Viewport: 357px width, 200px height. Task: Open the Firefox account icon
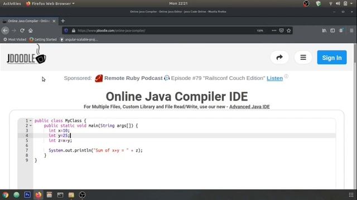pos(341,31)
